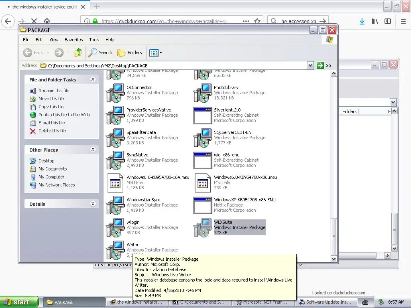Open My Documents link
The width and height of the screenshot is (411, 308).
(x=53, y=169)
